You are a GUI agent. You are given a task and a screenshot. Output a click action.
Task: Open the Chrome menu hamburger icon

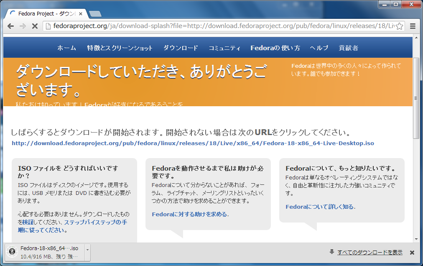pos(413,26)
